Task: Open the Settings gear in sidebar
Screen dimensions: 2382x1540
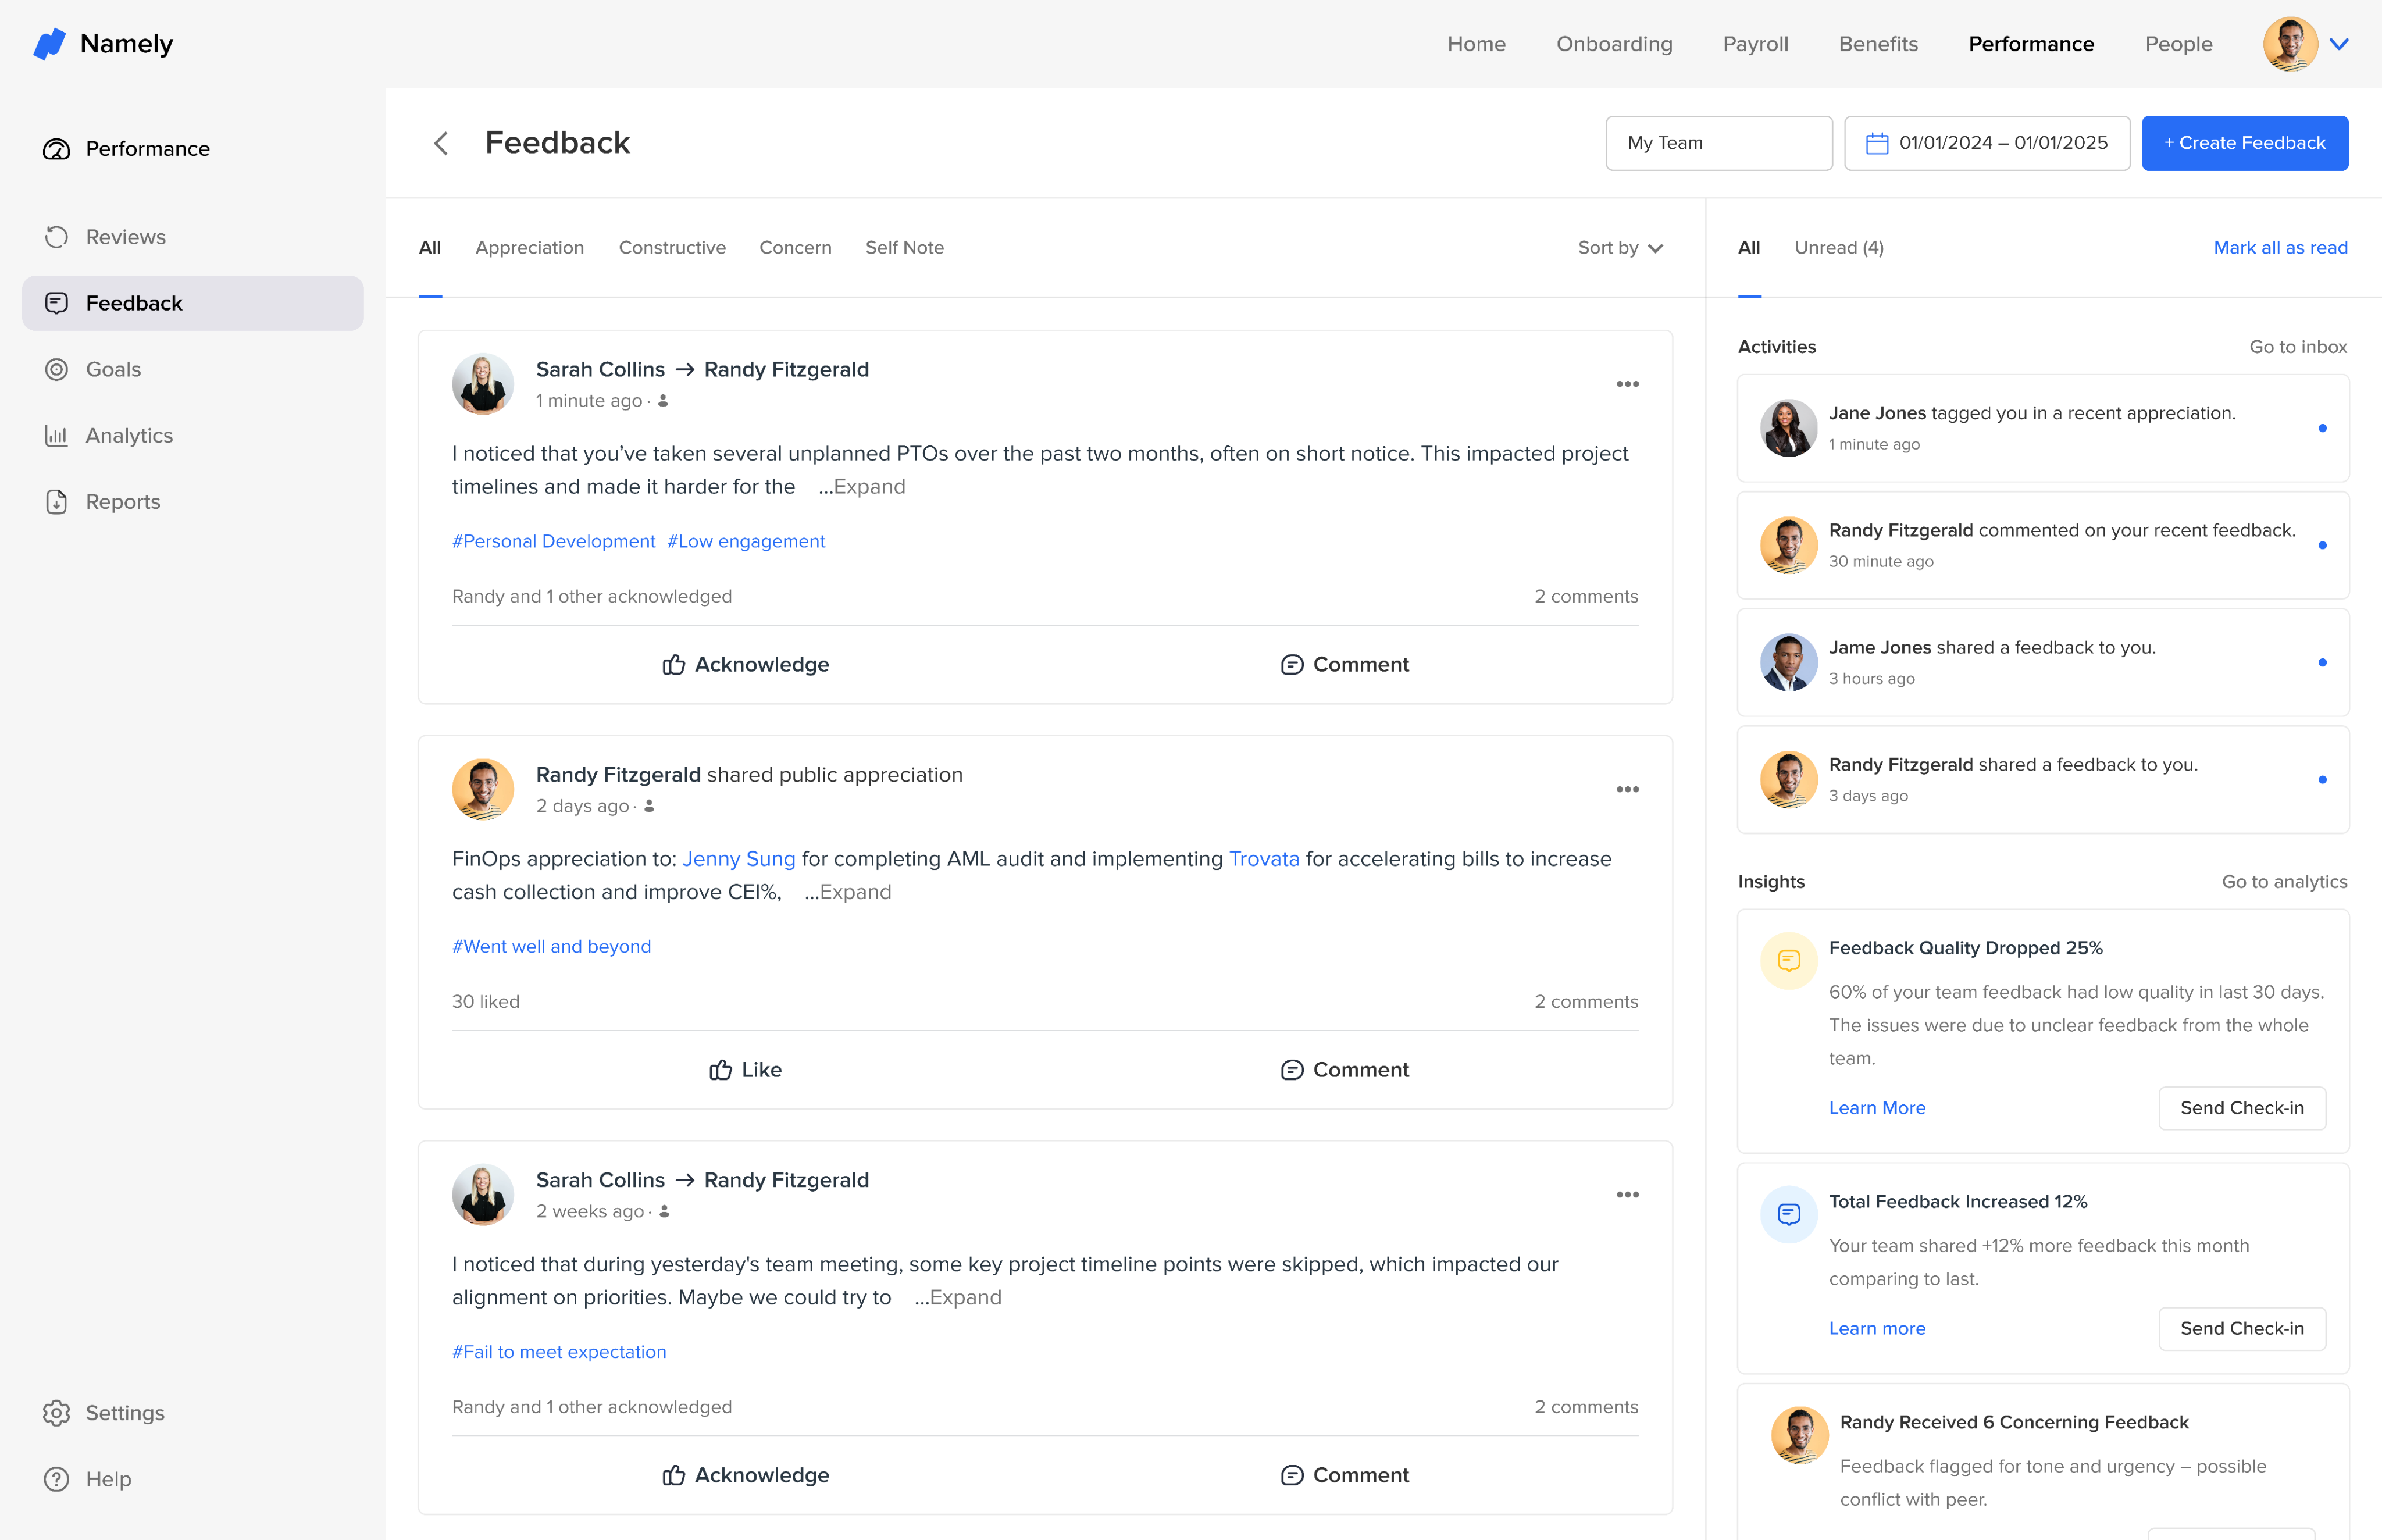Action: (x=57, y=1412)
